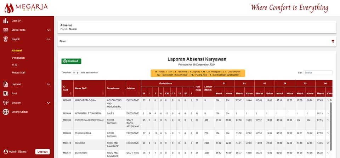Click the name YOSEPHINA H.ONGIRWALU
Screen dimensions: 340x158
click(89, 120)
